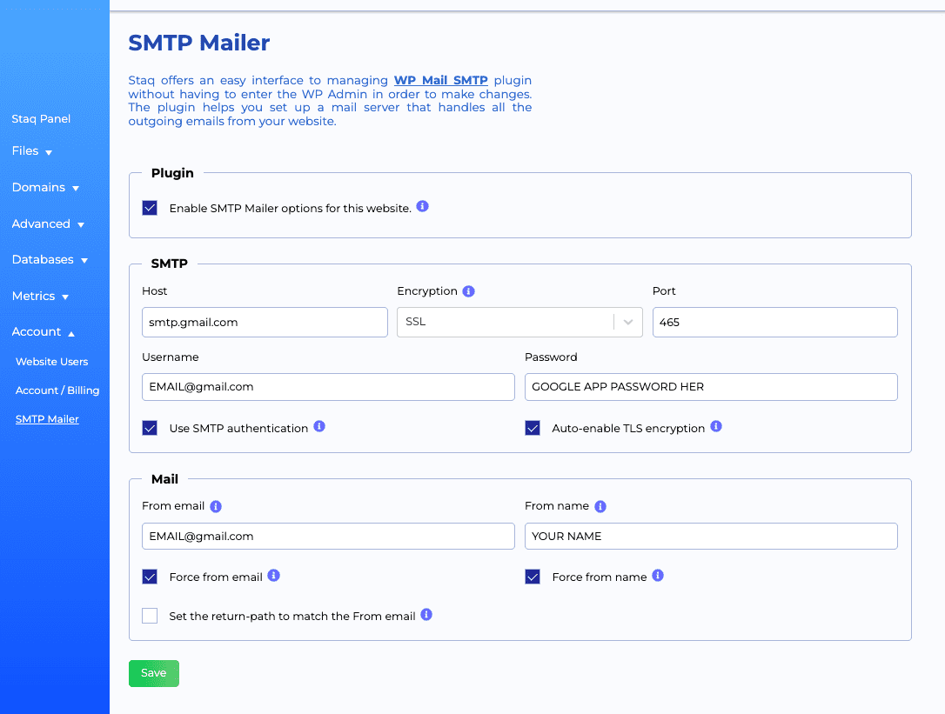This screenshot has width=945, height=714.
Task: Toggle Use SMTP authentication checkbox
Action: (150, 428)
